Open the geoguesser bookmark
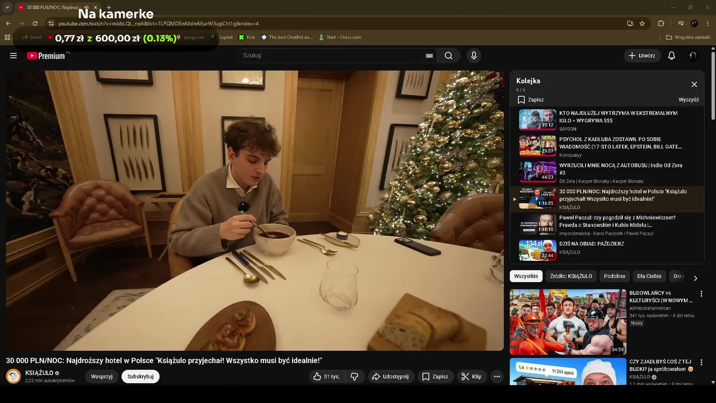 (190, 38)
